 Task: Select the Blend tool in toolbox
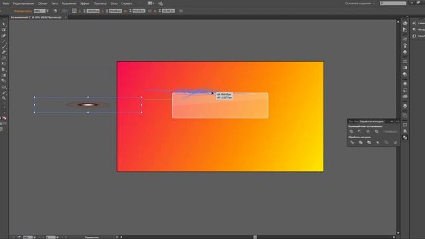[4, 81]
